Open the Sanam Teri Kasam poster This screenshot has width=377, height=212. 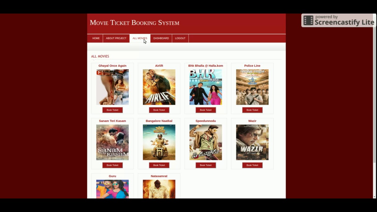pyautogui.click(x=113, y=142)
